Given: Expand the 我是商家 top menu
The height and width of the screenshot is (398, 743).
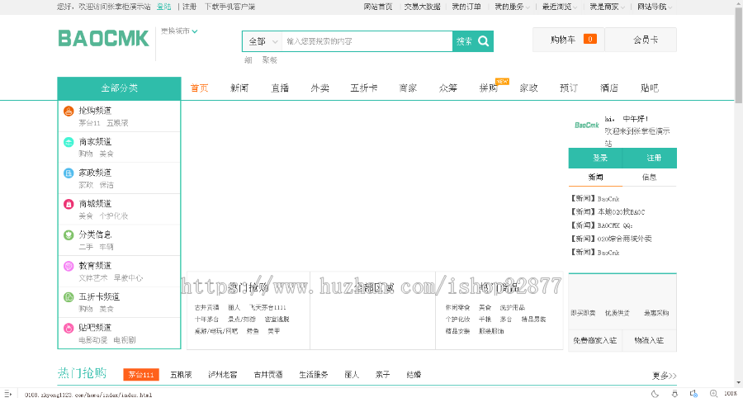Looking at the screenshot, I should click(607, 7).
